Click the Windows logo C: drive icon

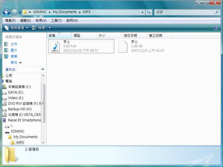[x=5, y=87]
